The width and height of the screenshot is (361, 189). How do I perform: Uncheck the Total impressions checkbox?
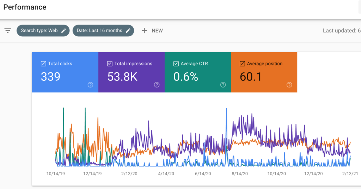point(110,64)
